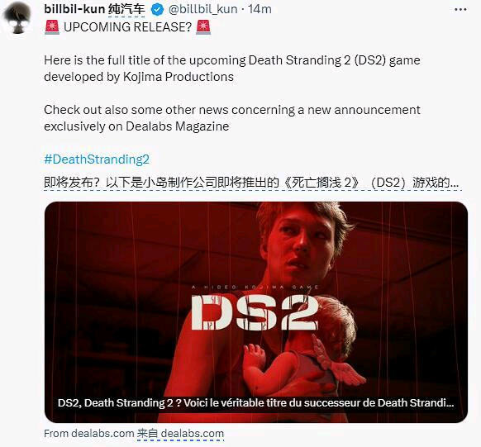Viewport: 481px width, 447px height.
Task: Click the A HIDEO KOJIMA GAME caption
Action: [x=255, y=288]
